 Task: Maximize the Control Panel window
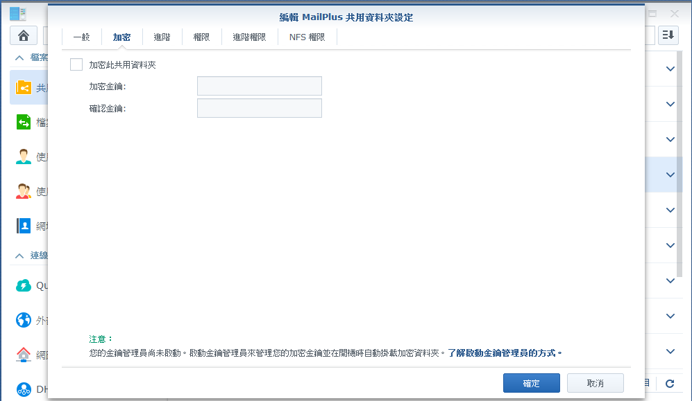652,14
